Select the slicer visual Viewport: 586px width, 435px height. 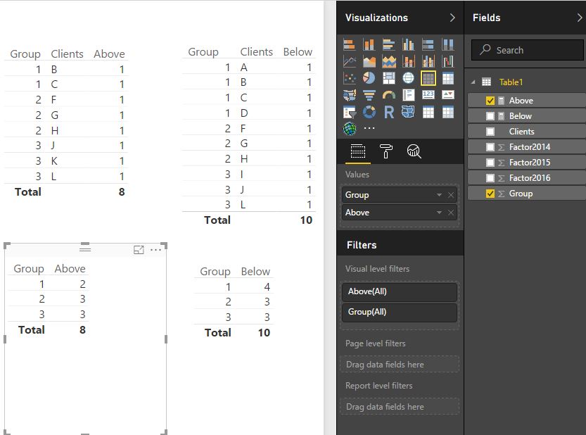349,112
